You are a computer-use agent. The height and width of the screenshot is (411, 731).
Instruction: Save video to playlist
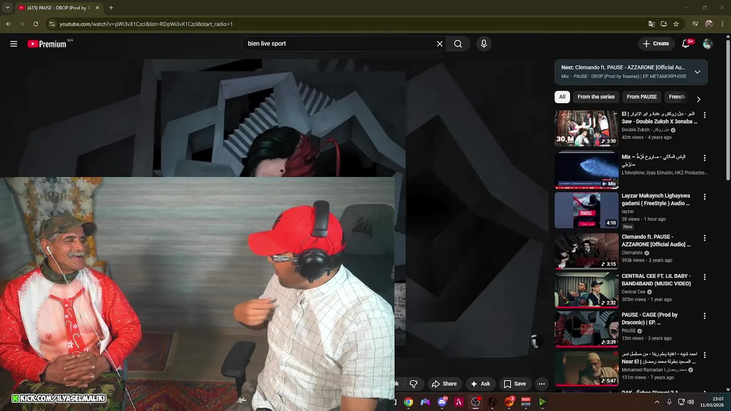(x=515, y=384)
